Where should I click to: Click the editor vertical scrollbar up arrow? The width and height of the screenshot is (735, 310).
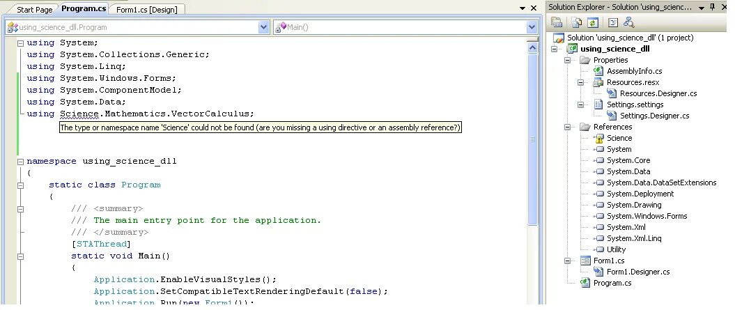tap(532, 47)
